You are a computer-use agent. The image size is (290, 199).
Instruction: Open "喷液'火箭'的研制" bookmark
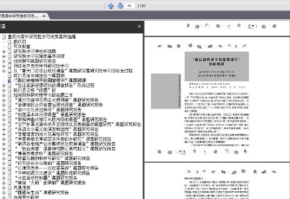pos(50,183)
